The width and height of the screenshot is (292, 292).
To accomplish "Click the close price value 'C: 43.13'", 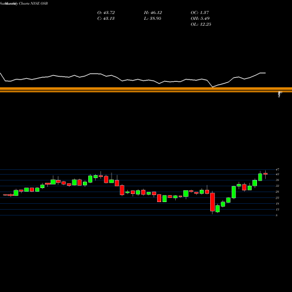I will tap(106, 19).
